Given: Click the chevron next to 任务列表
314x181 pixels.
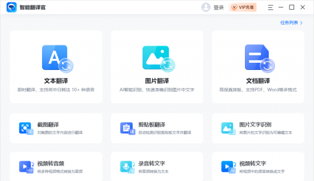Looking at the screenshot, I should (x=301, y=23).
